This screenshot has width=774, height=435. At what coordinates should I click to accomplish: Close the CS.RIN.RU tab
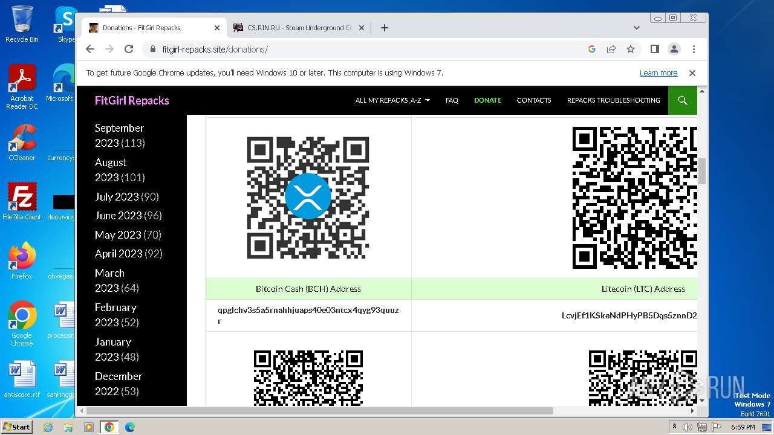[362, 28]
